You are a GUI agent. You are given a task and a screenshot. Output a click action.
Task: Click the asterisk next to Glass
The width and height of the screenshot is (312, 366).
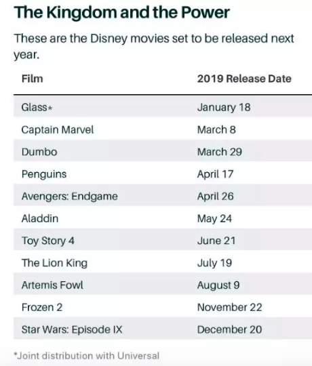[x=50, y=108]
